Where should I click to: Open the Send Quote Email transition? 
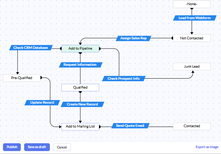[x=130, y=126]
